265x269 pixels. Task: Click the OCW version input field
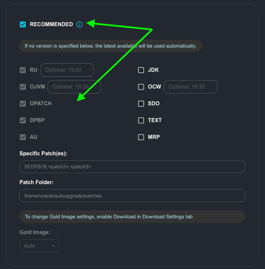(190, 87)
